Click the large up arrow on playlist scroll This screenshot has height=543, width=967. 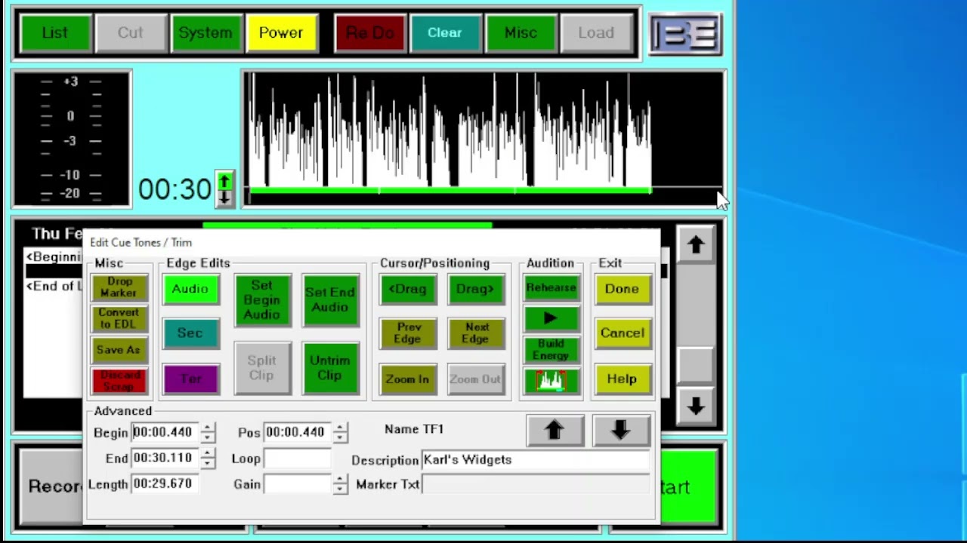tap(696, 245)
